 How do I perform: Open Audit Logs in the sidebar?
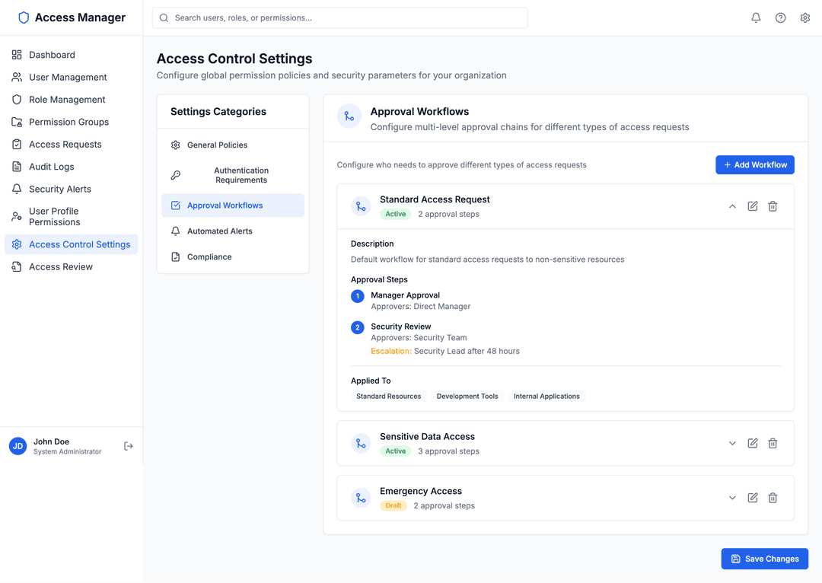(52, 167)
